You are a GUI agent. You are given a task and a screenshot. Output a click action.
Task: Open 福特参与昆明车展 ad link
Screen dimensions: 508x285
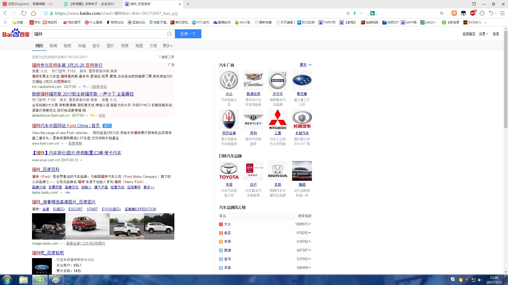67,65
